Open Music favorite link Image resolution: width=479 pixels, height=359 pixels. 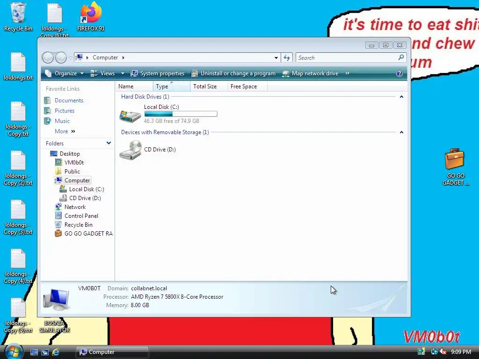point(57,121)
